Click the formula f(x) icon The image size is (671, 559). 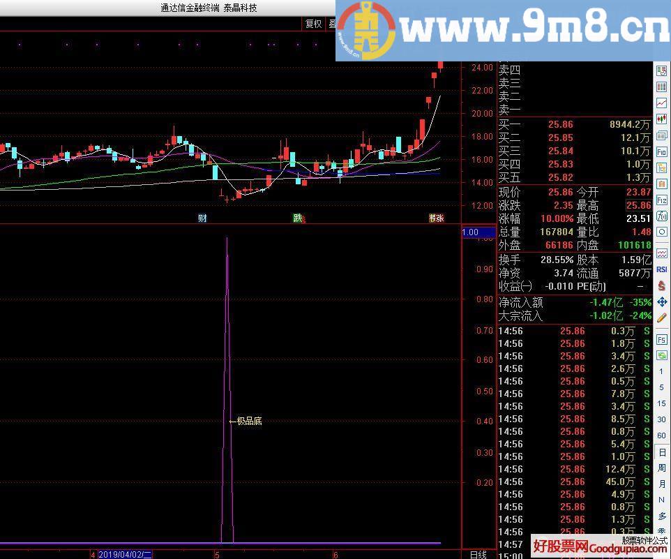pos(661,216)
